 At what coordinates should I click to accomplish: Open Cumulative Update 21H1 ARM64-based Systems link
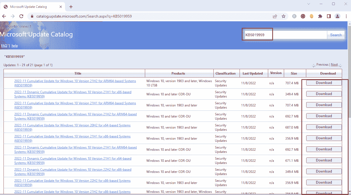tap(75, 105)
